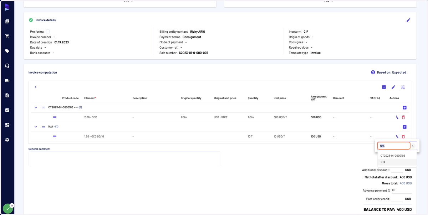428x215 pixels.
Task: Open the delivery truck sidebar icon
Action: [7, 81]
